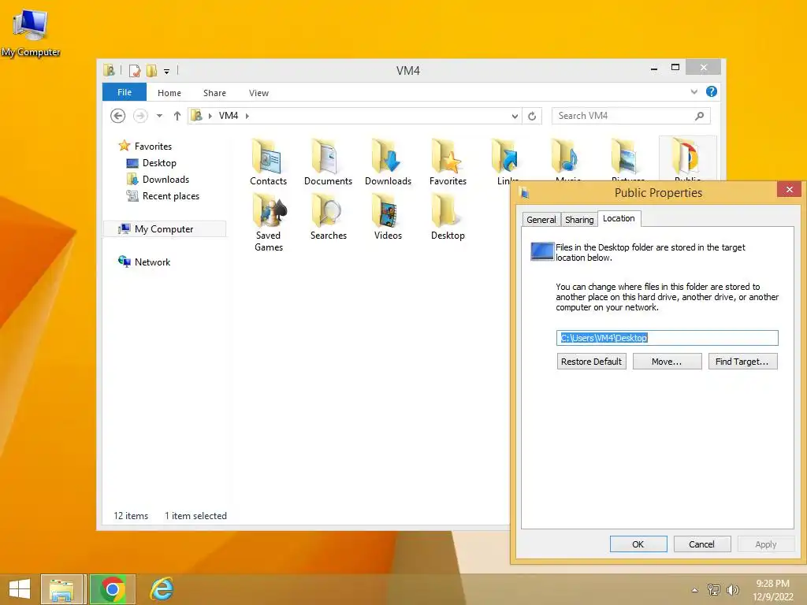The image size is (807, 605).
Task: Click the Move... button
Action: tap(667, 362)
